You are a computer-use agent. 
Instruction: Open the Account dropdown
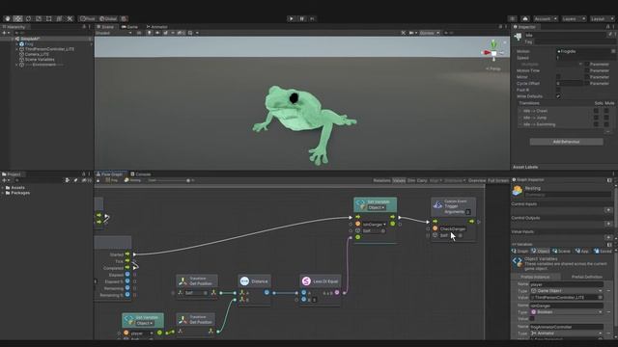click(546, 18)
